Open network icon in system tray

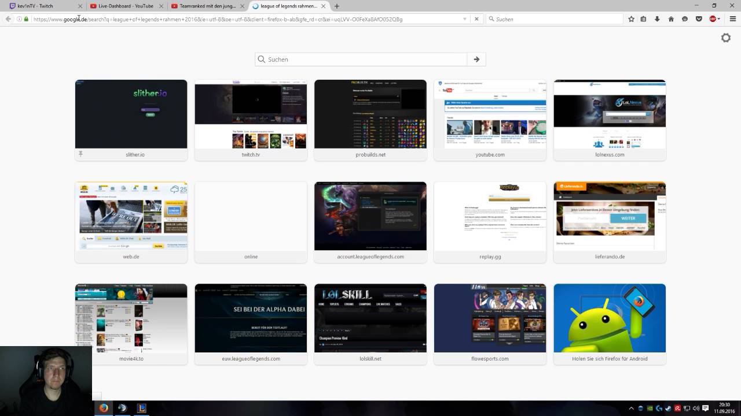687,408
